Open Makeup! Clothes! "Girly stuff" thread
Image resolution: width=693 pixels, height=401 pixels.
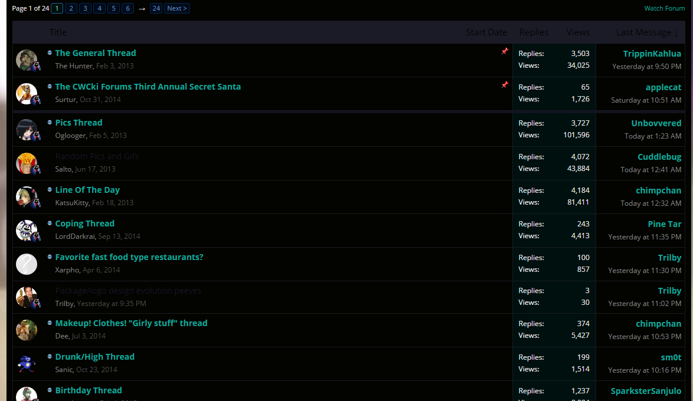click(131, 323)
